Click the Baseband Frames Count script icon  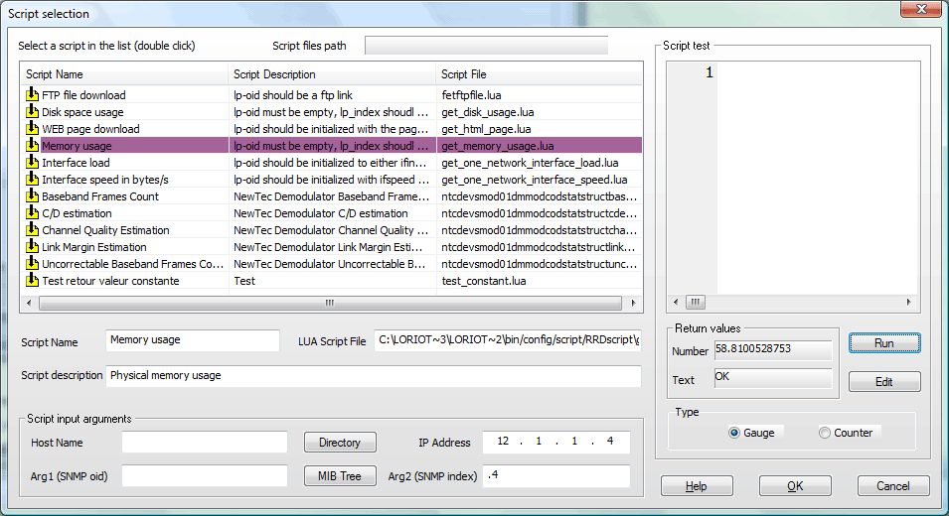(32, 195)
